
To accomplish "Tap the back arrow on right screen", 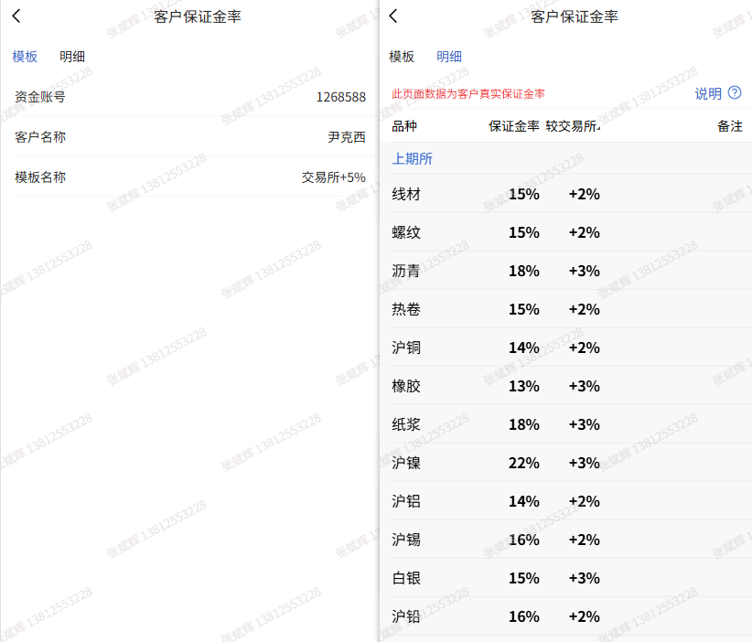I will point(393,16).
